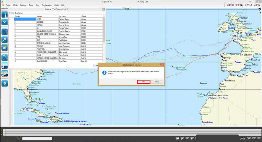This screenshot has height=142, width=262.
Task: Jump to the start with the rewind button
Action: (x=178, y=139)
